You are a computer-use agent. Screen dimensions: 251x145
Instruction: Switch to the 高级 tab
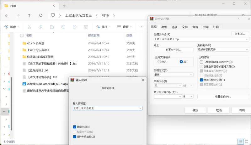pyautogui.click(x=164, y=27)
